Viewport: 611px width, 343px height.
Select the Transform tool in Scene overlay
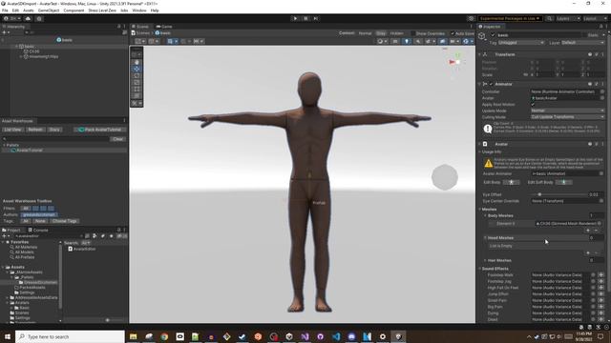137,95
